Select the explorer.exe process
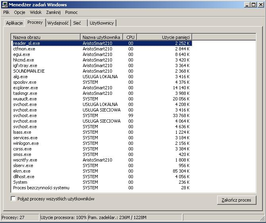Screen dimensions: 266x223 [102, 88]
